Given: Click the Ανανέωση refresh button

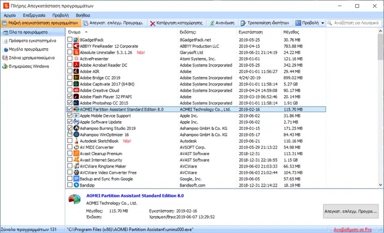Looking at the screenshot, I should [x=222, y=23].
